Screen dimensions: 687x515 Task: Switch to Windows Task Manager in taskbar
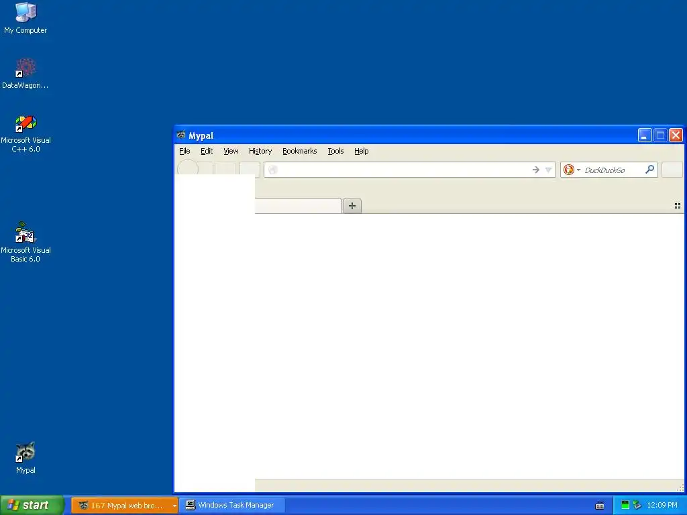pyautogui.click(x=231, y=506)
